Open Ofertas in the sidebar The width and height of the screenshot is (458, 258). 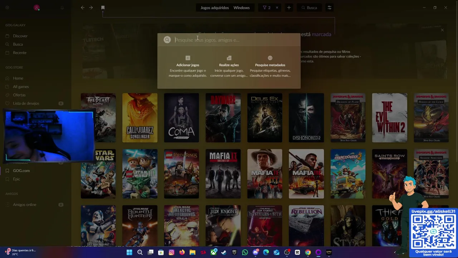pos(19,95)
